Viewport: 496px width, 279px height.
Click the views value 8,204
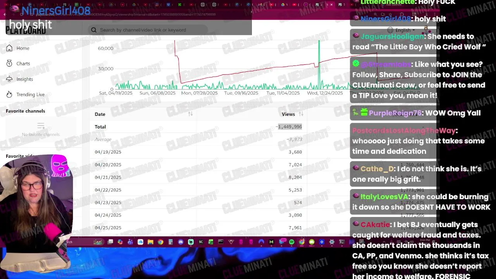coord(295,177)
